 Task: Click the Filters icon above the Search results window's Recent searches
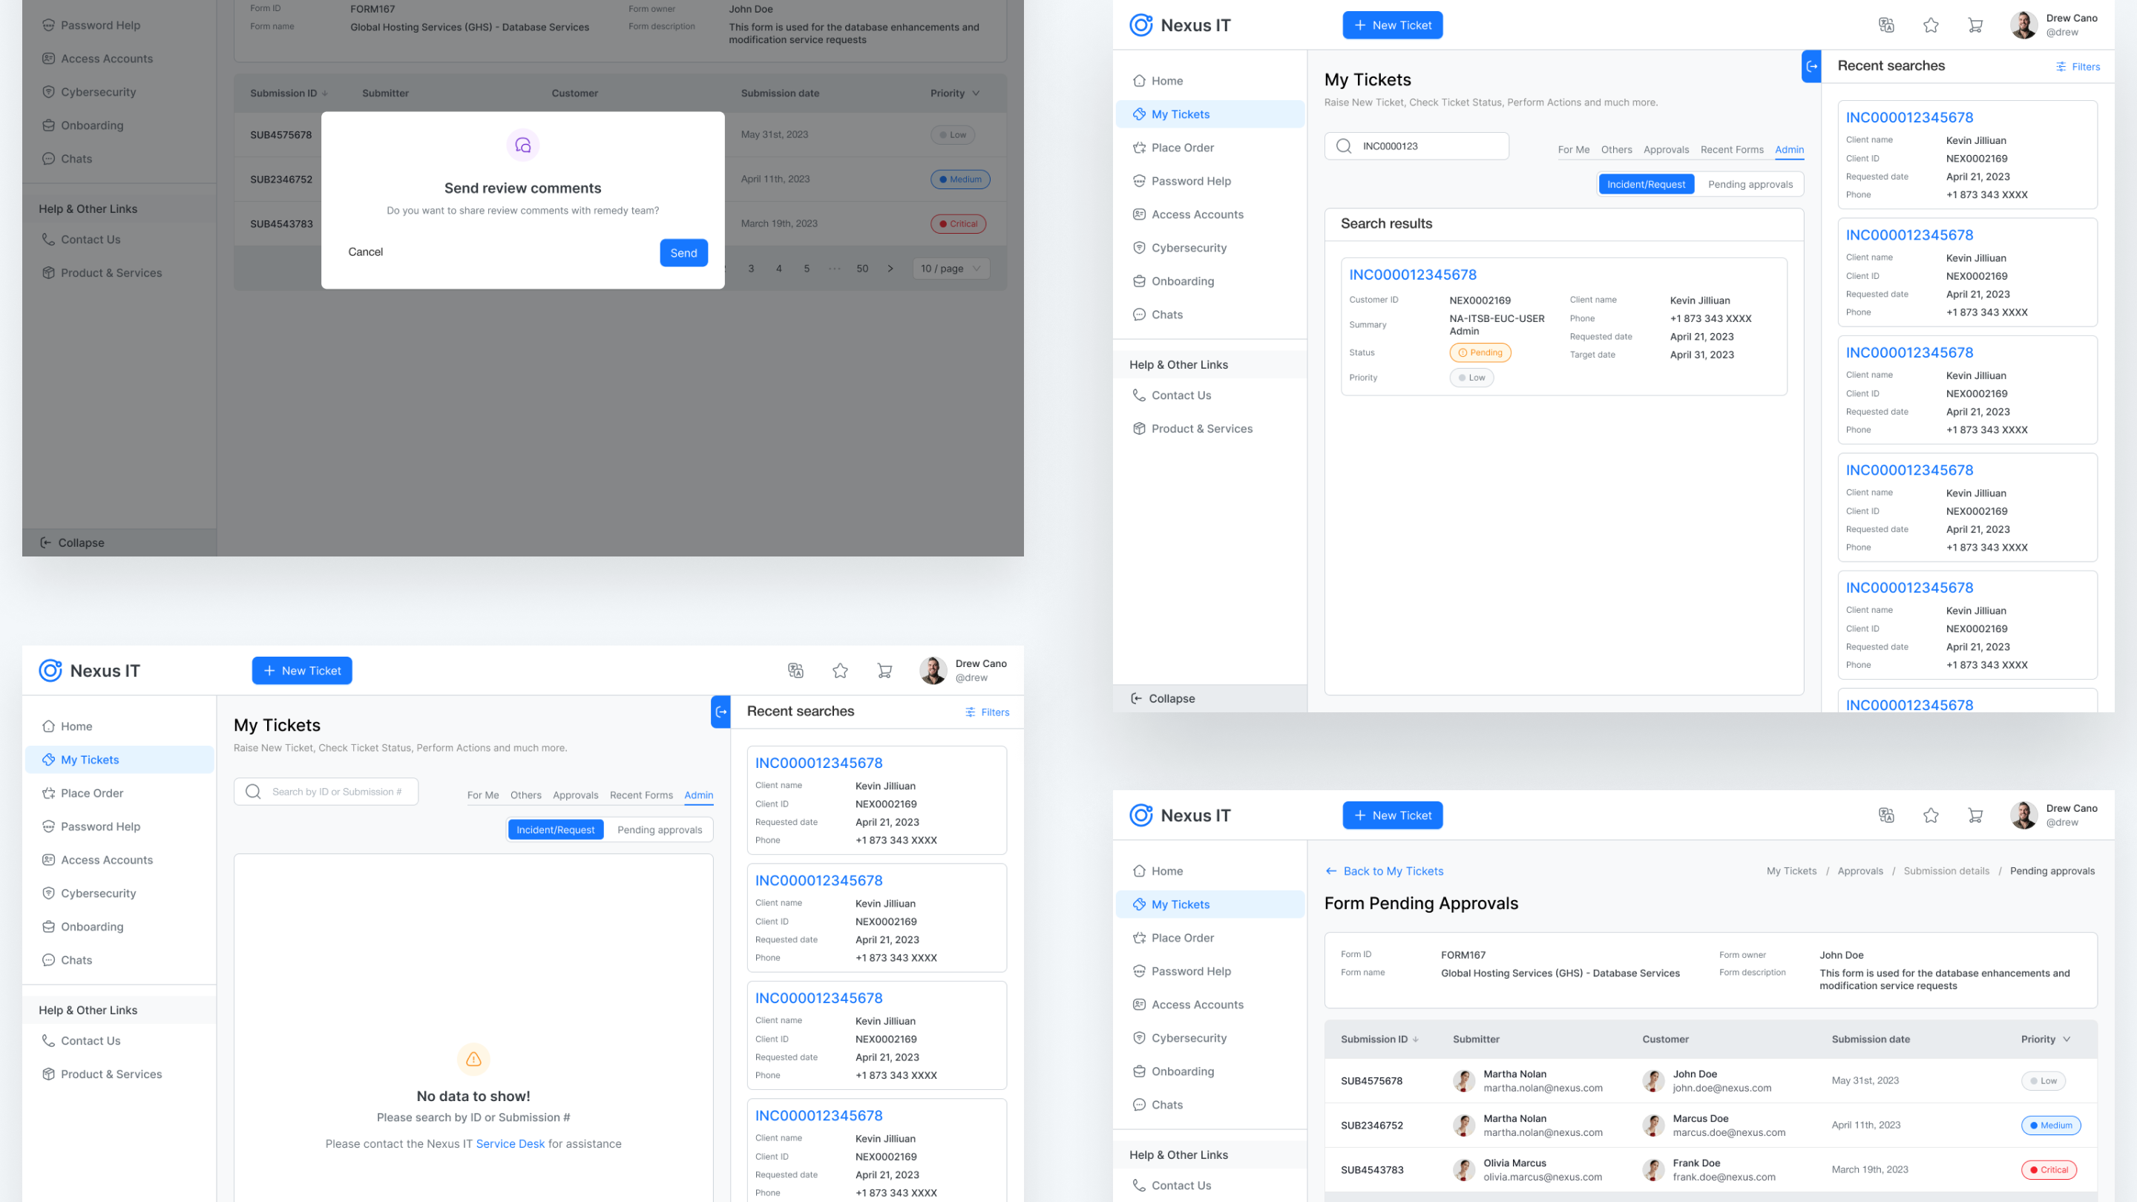point(2061,66)
